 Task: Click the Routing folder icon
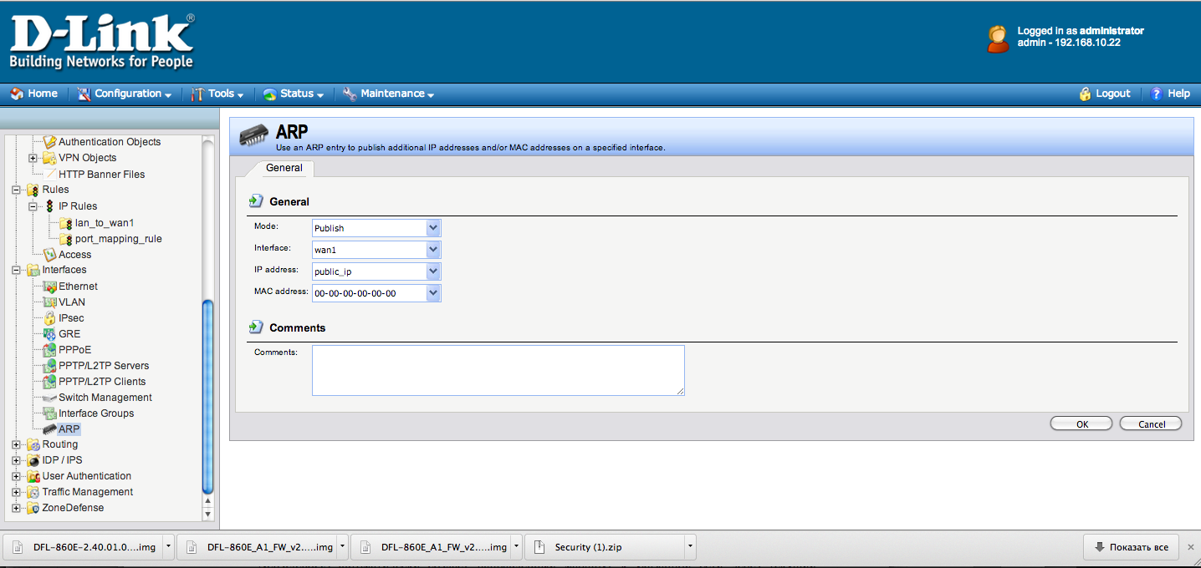[x=33, y=444]
